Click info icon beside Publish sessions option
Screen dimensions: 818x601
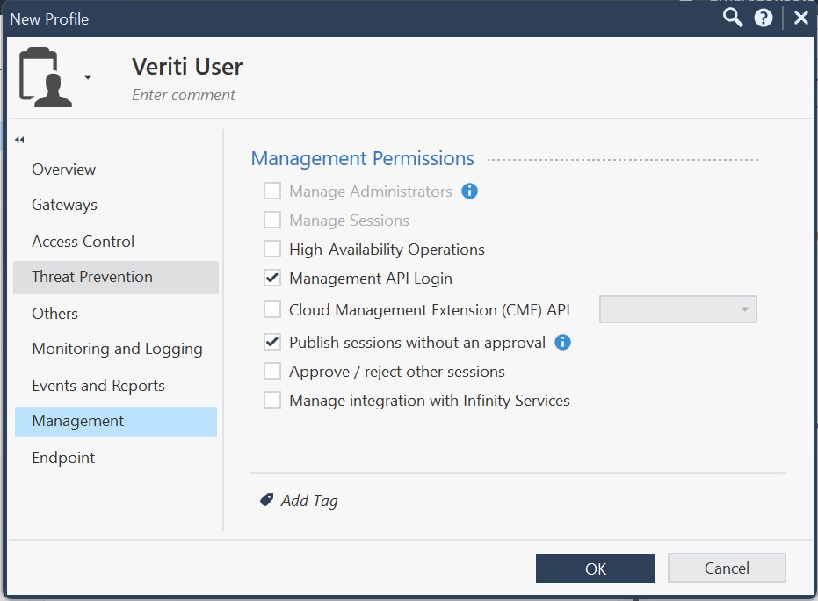pyautogui.click(x=563, y=342)
